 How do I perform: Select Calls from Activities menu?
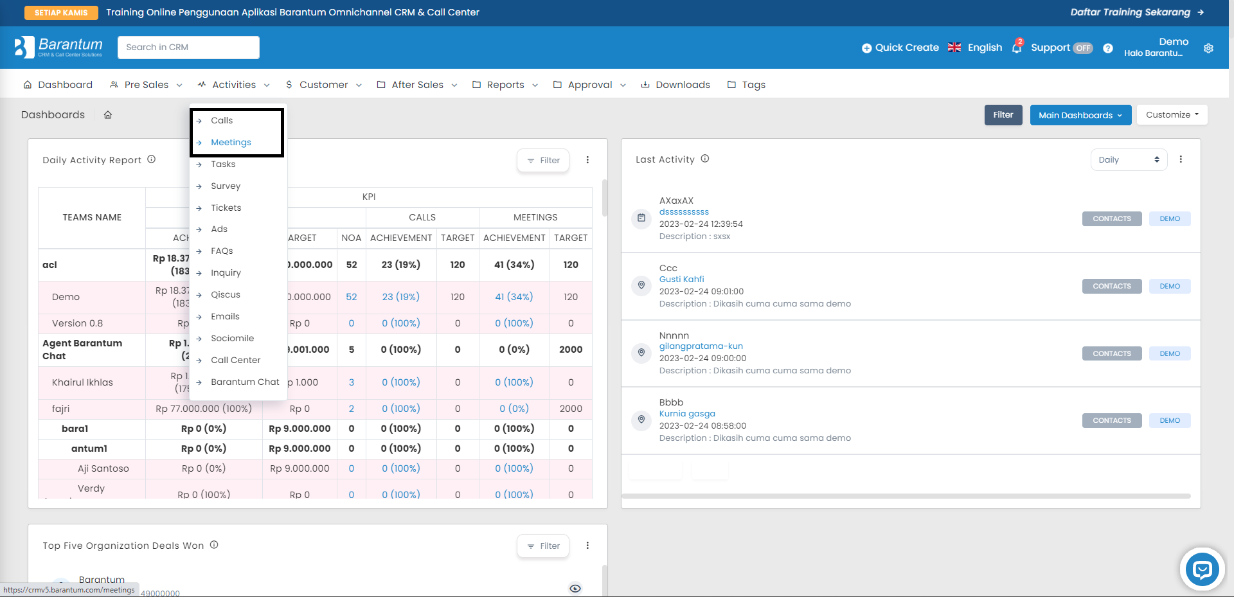pyautogui.click(x=222, y=120)
